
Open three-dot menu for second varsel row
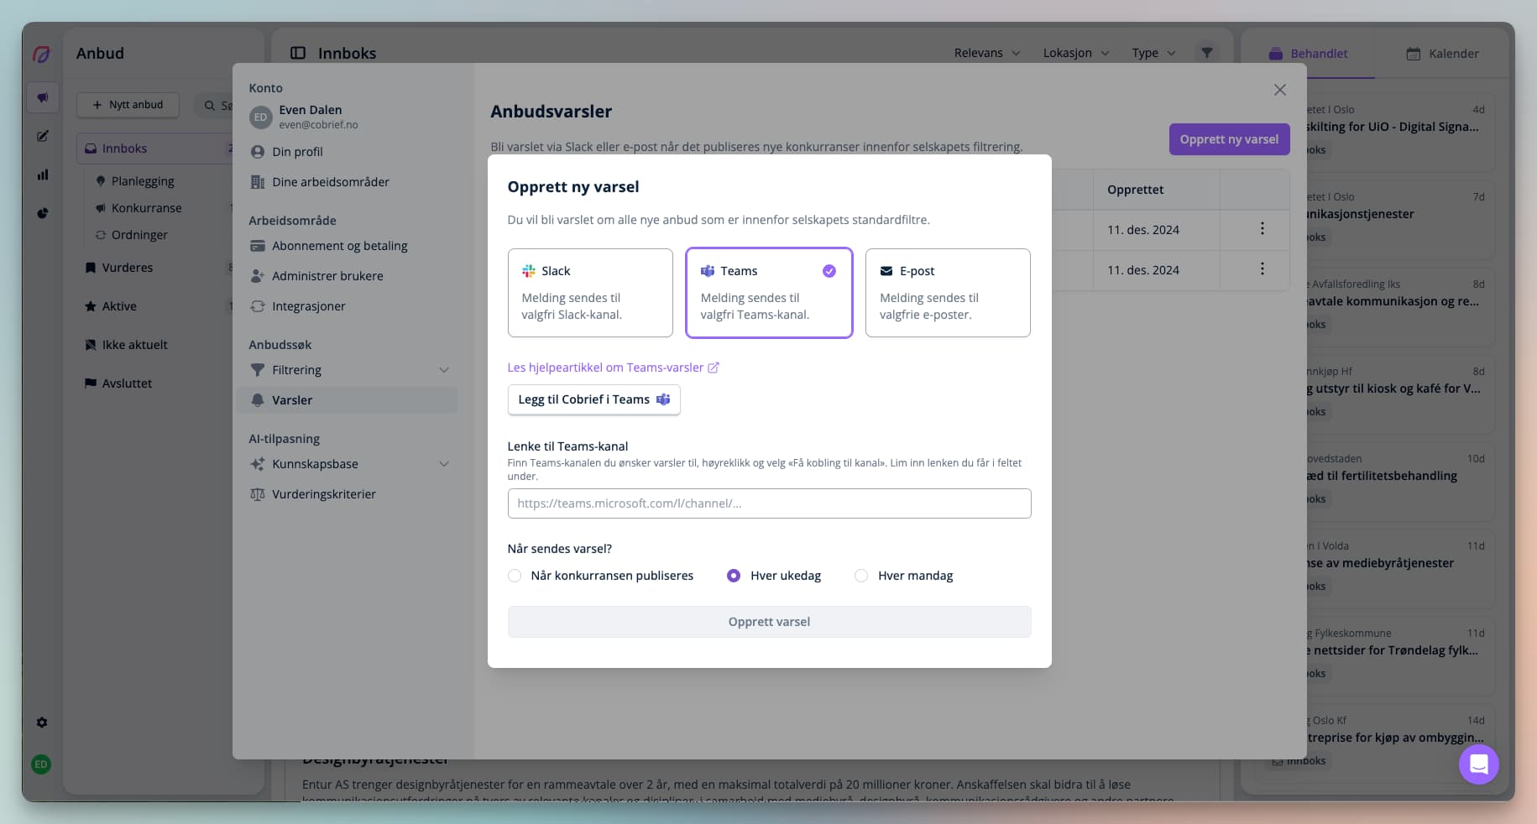coord(1262,269)
